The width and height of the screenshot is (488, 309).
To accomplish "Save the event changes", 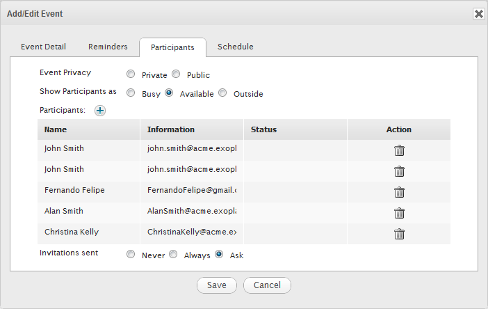I will [217, 285].
